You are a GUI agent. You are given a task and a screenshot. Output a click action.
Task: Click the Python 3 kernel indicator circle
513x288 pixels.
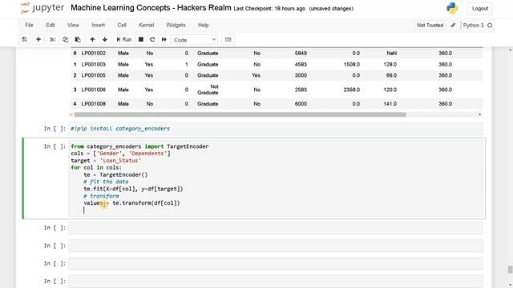[490, 25]
